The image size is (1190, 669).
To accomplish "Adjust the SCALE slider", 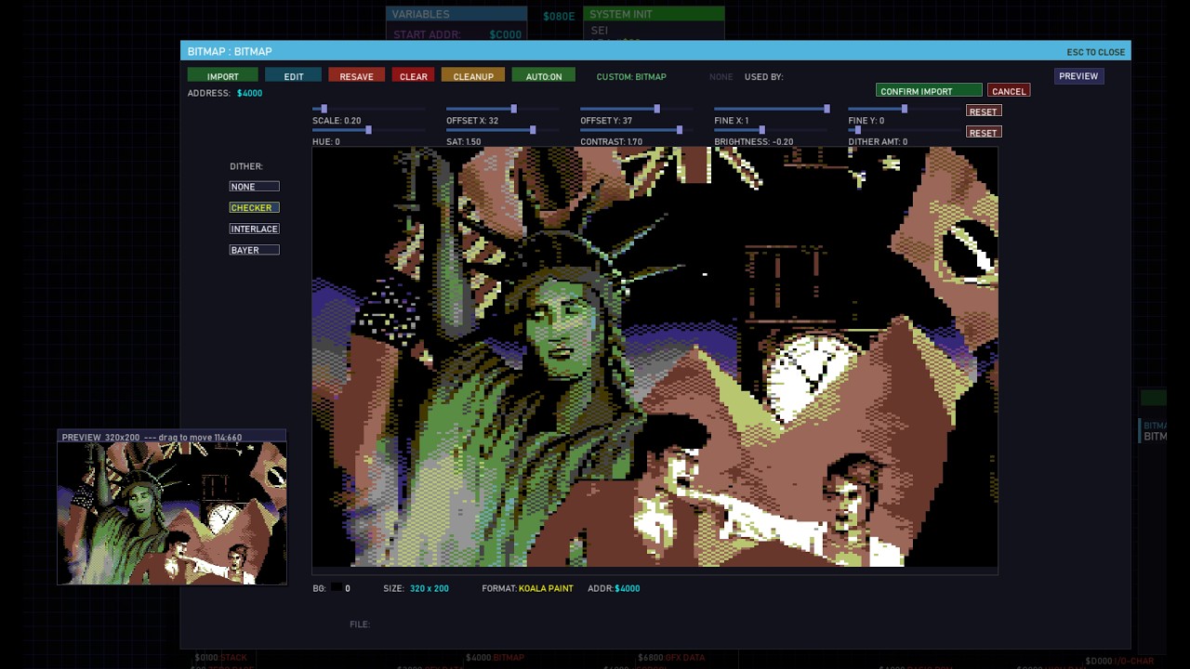I will pyautogui.click(x=368, y=110).
